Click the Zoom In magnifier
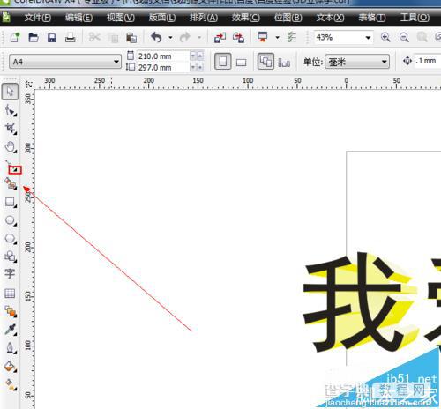Image resolution: width=441 pixels, height=409 pixels. point(385,37)
